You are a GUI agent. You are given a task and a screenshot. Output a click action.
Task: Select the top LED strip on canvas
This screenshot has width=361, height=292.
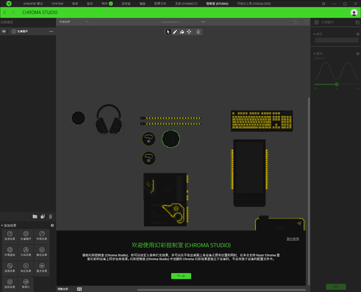tap(170, 118)
